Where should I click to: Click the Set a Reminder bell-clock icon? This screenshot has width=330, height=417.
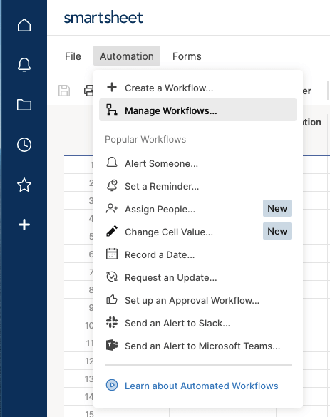[112, 185]
